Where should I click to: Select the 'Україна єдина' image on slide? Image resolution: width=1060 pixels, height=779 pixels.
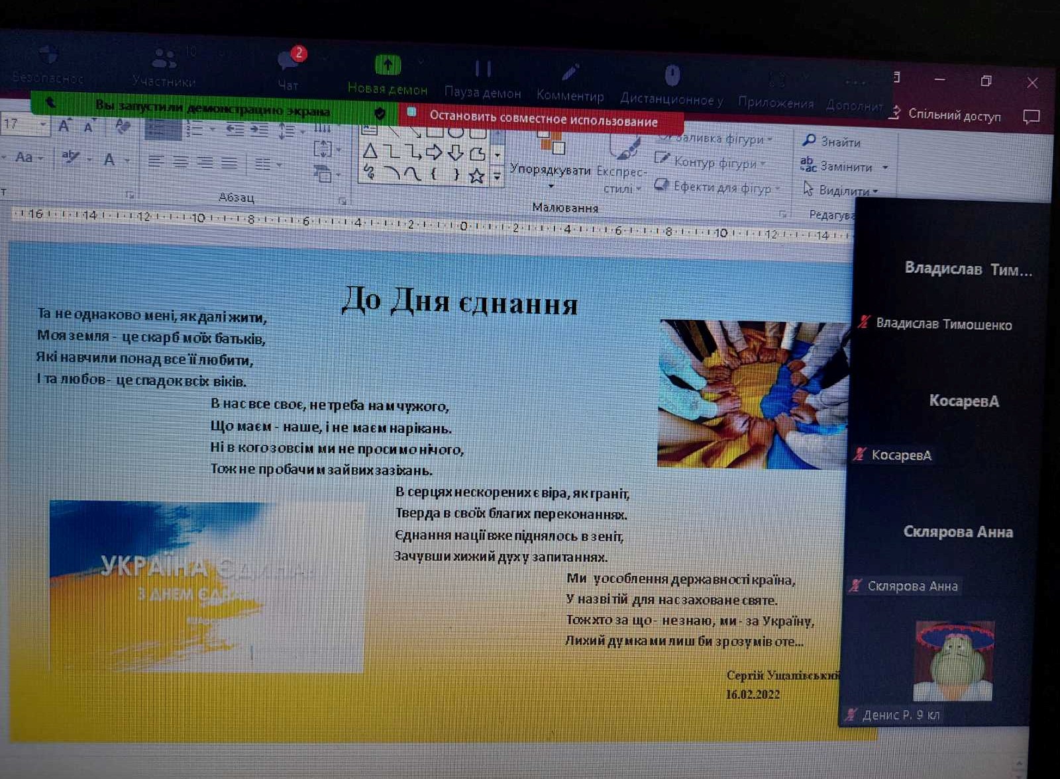point(207,586)
